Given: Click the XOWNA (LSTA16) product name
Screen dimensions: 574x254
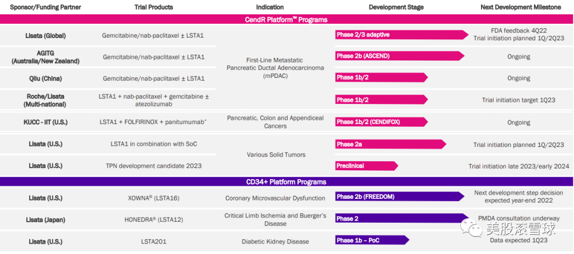Looking at the screenshot, I should 153,198.
